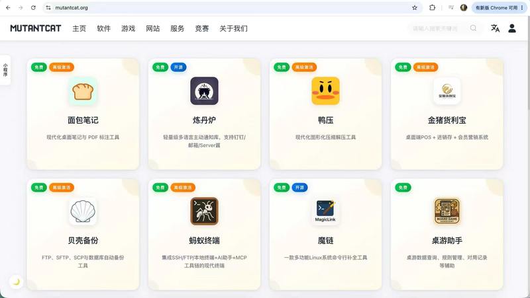Open the MagicLink 魔链 app icon
The width and height of the screenshot is (530, 298).
(x=325, y=211)
